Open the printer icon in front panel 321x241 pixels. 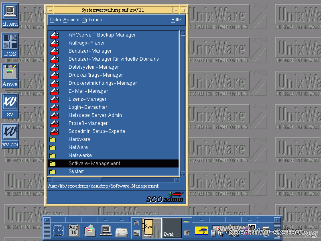pos(122,232)
